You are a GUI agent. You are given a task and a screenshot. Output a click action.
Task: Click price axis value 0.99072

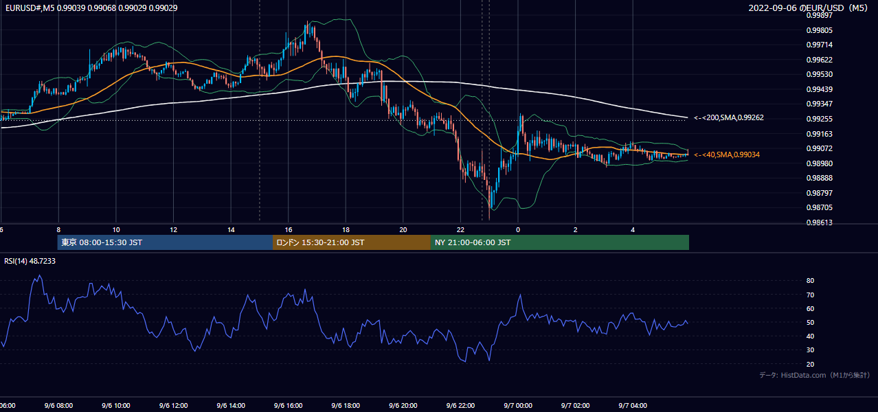point(819,148)
